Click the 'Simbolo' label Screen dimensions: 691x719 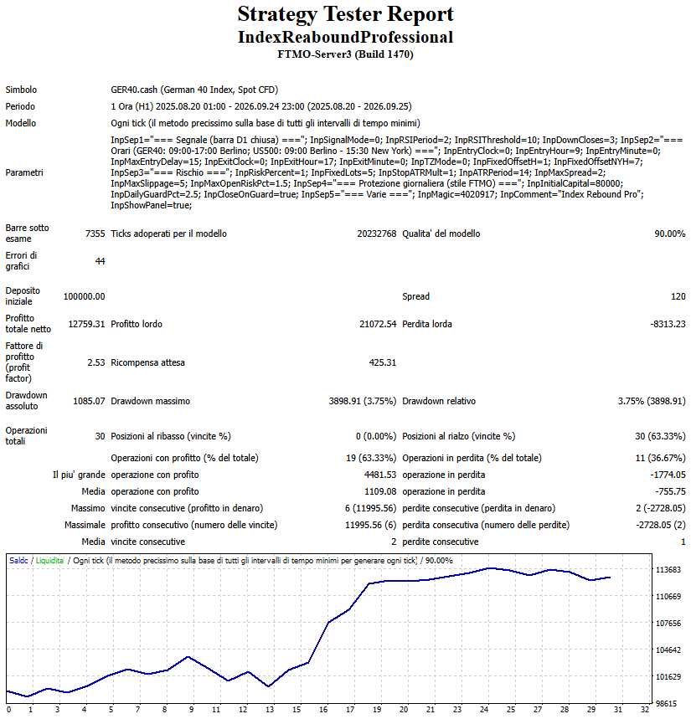(21, 90)
